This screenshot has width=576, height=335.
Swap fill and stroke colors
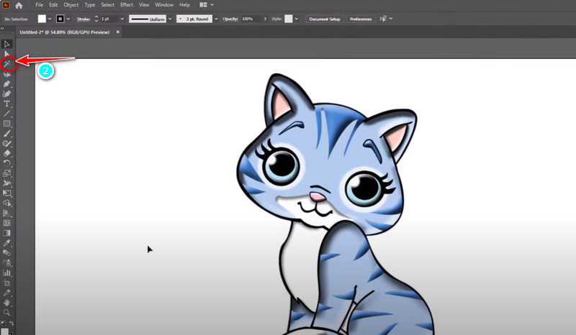click(x=12, y=323)
